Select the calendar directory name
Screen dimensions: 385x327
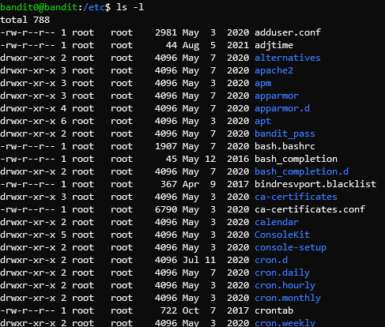click(277, 222)
